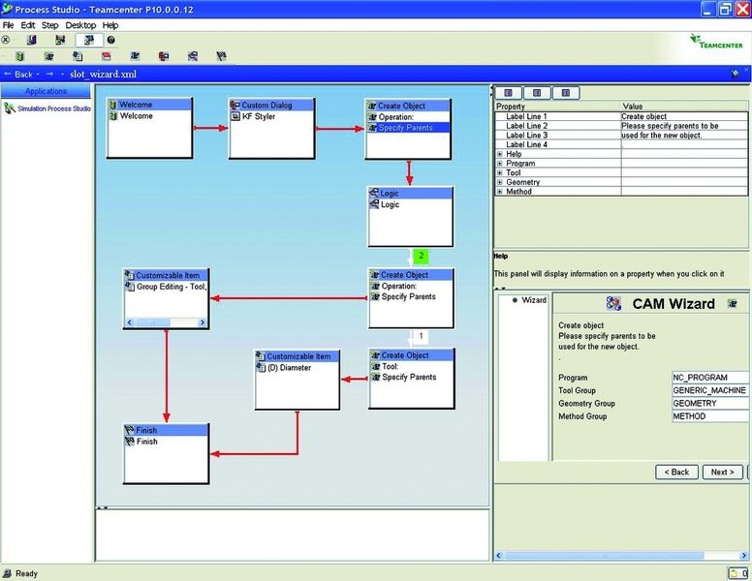Click the Property column header
This screenshot has width=752, height=581.
(x=557, y=107)
